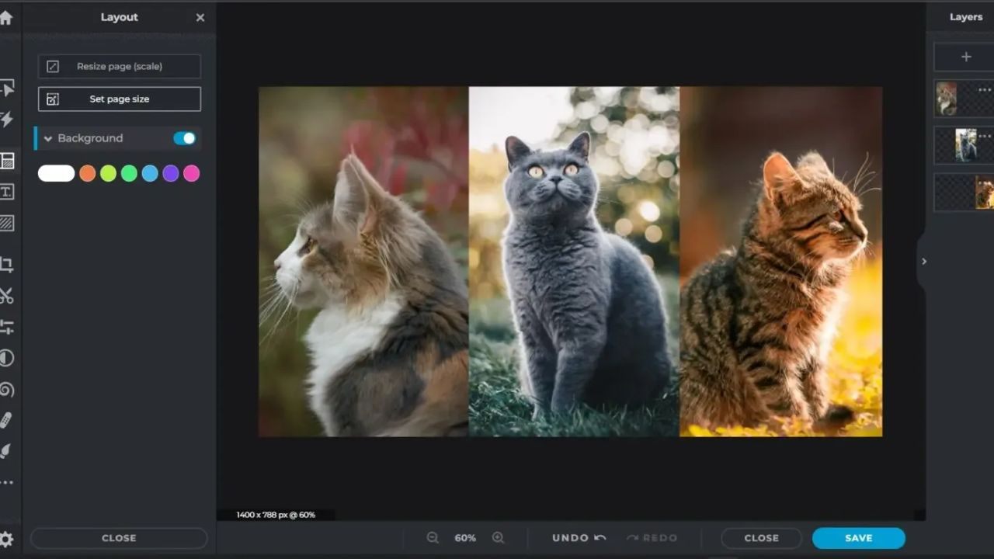Image resolution: width=994 pixels, height=559 pixels.
Task: Toggle the Background switch off
Action: click(x=184, y=138)
